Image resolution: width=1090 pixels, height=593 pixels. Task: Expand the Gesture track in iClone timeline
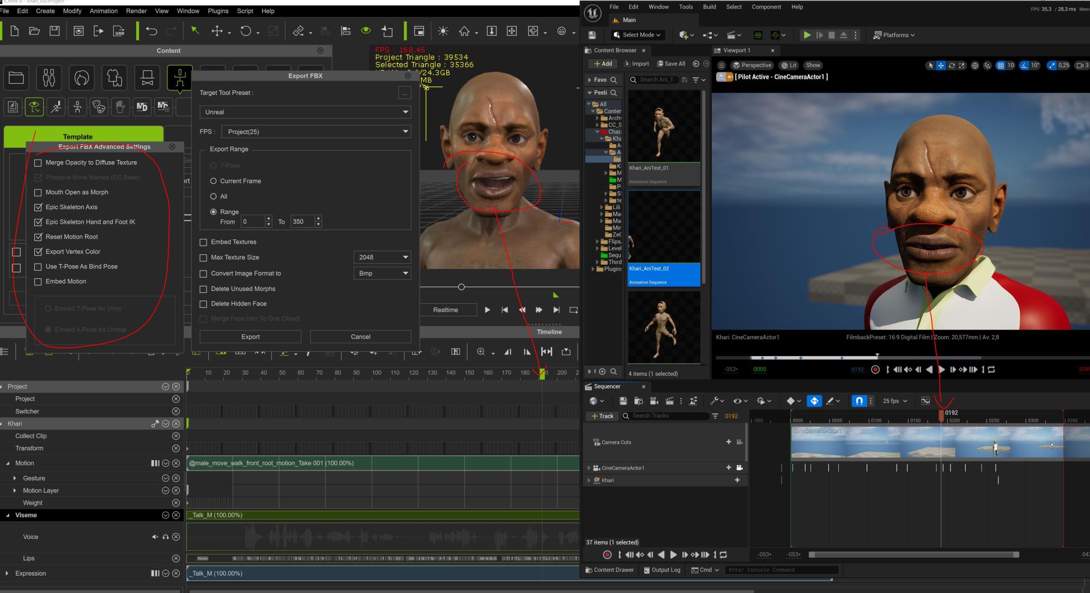point(15,478)
